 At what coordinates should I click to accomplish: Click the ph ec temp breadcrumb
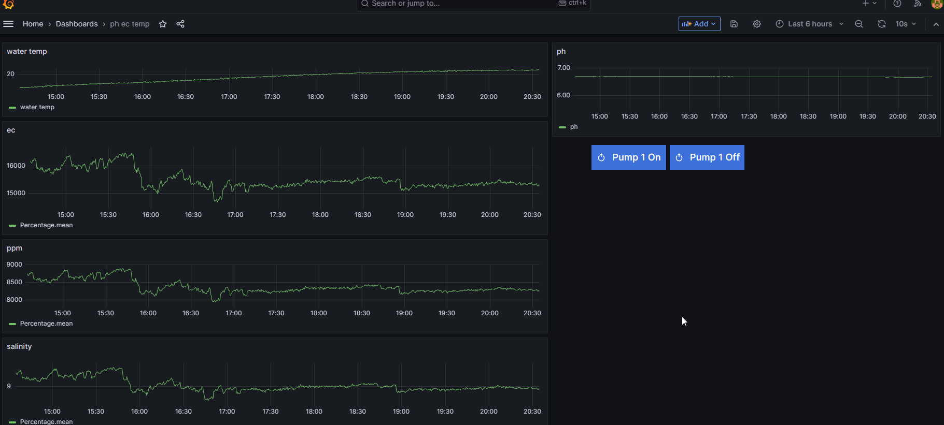coord(130,24)
